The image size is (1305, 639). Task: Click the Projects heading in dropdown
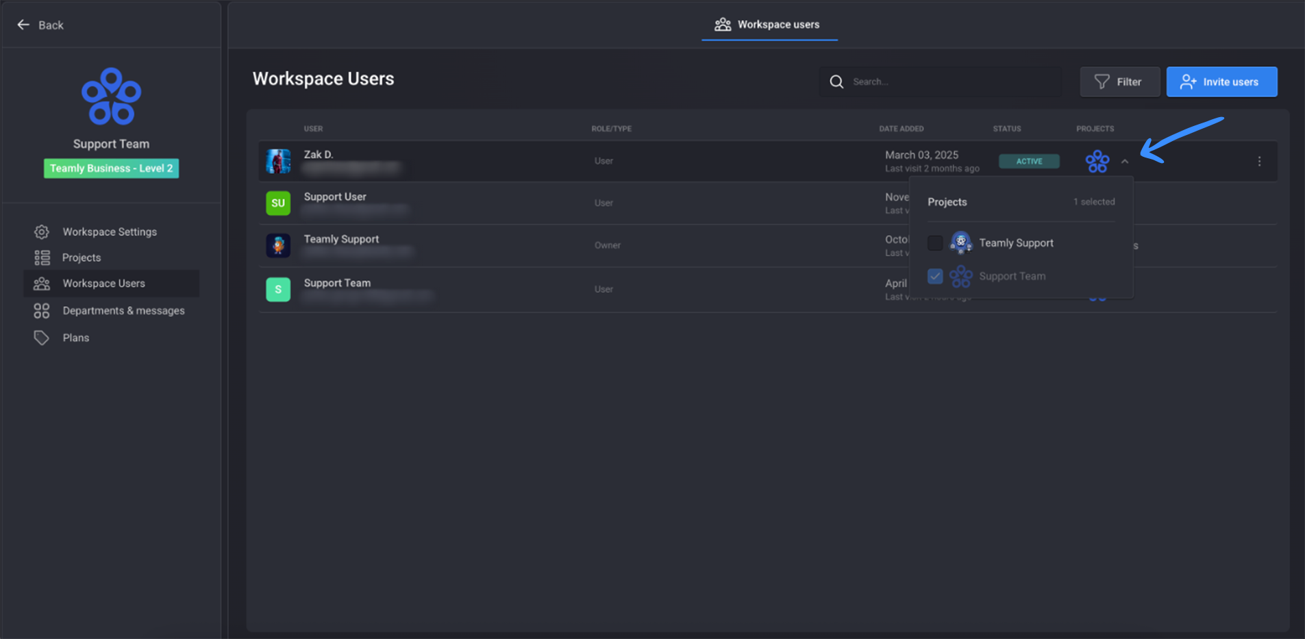point(947,202)
